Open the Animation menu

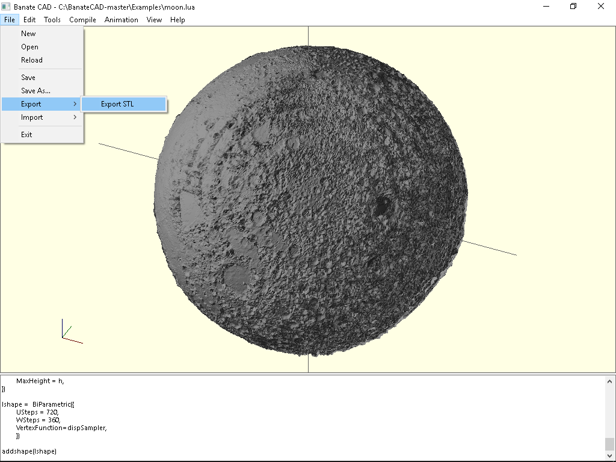coord(121,19)
